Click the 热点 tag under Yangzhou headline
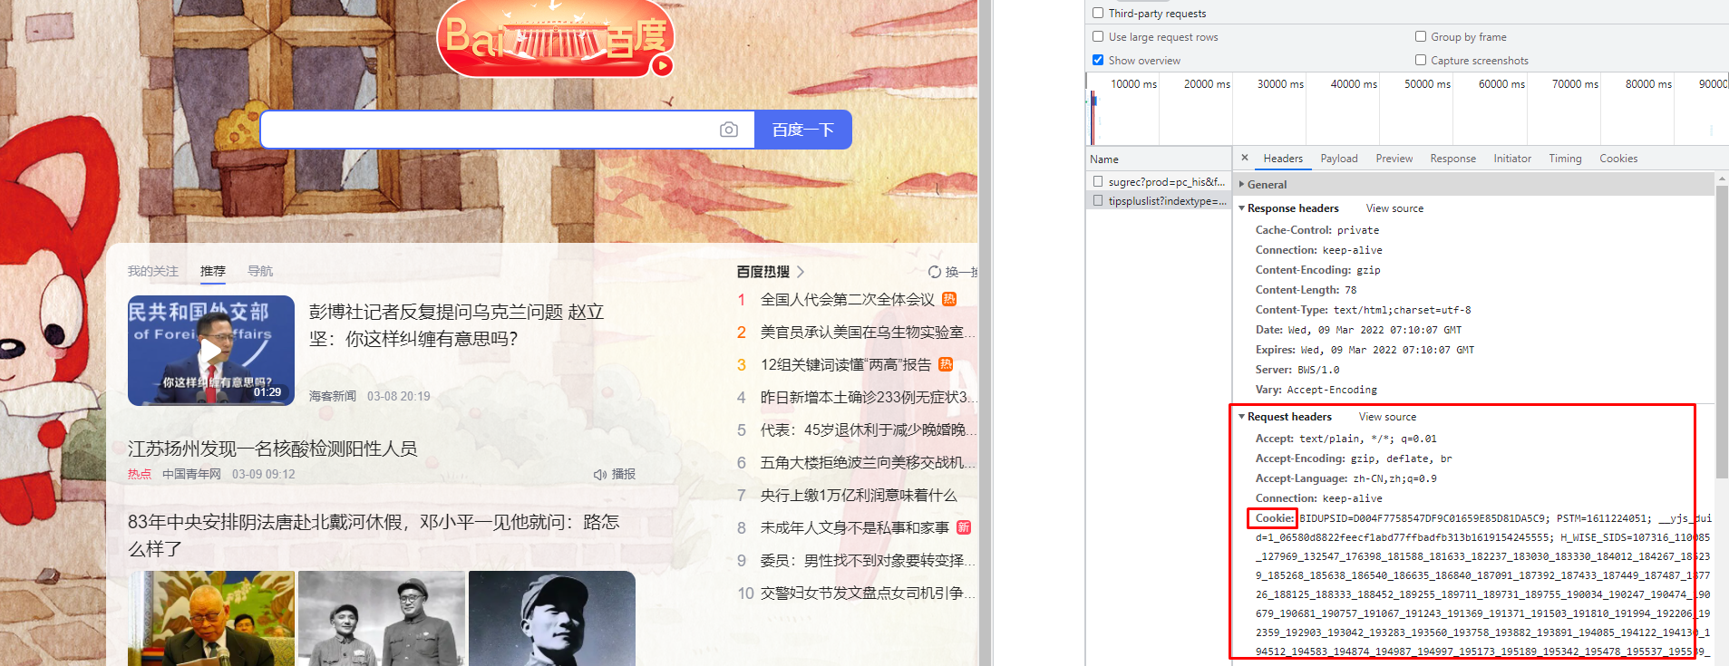This screenshot has height=666, width=1729. pyautogui.click(x=140, y=474)
